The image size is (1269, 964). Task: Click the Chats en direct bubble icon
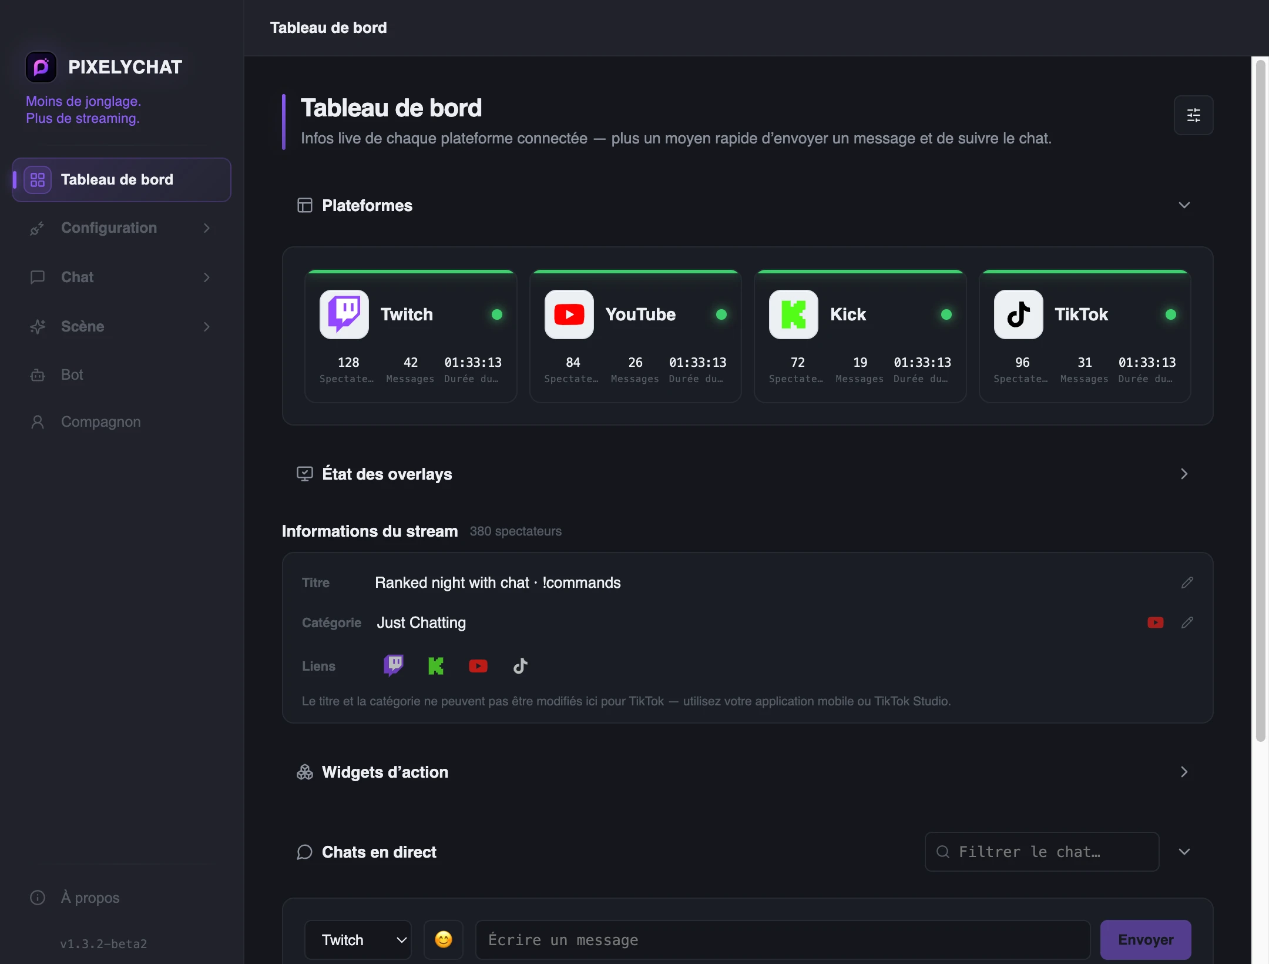[305, 852]
